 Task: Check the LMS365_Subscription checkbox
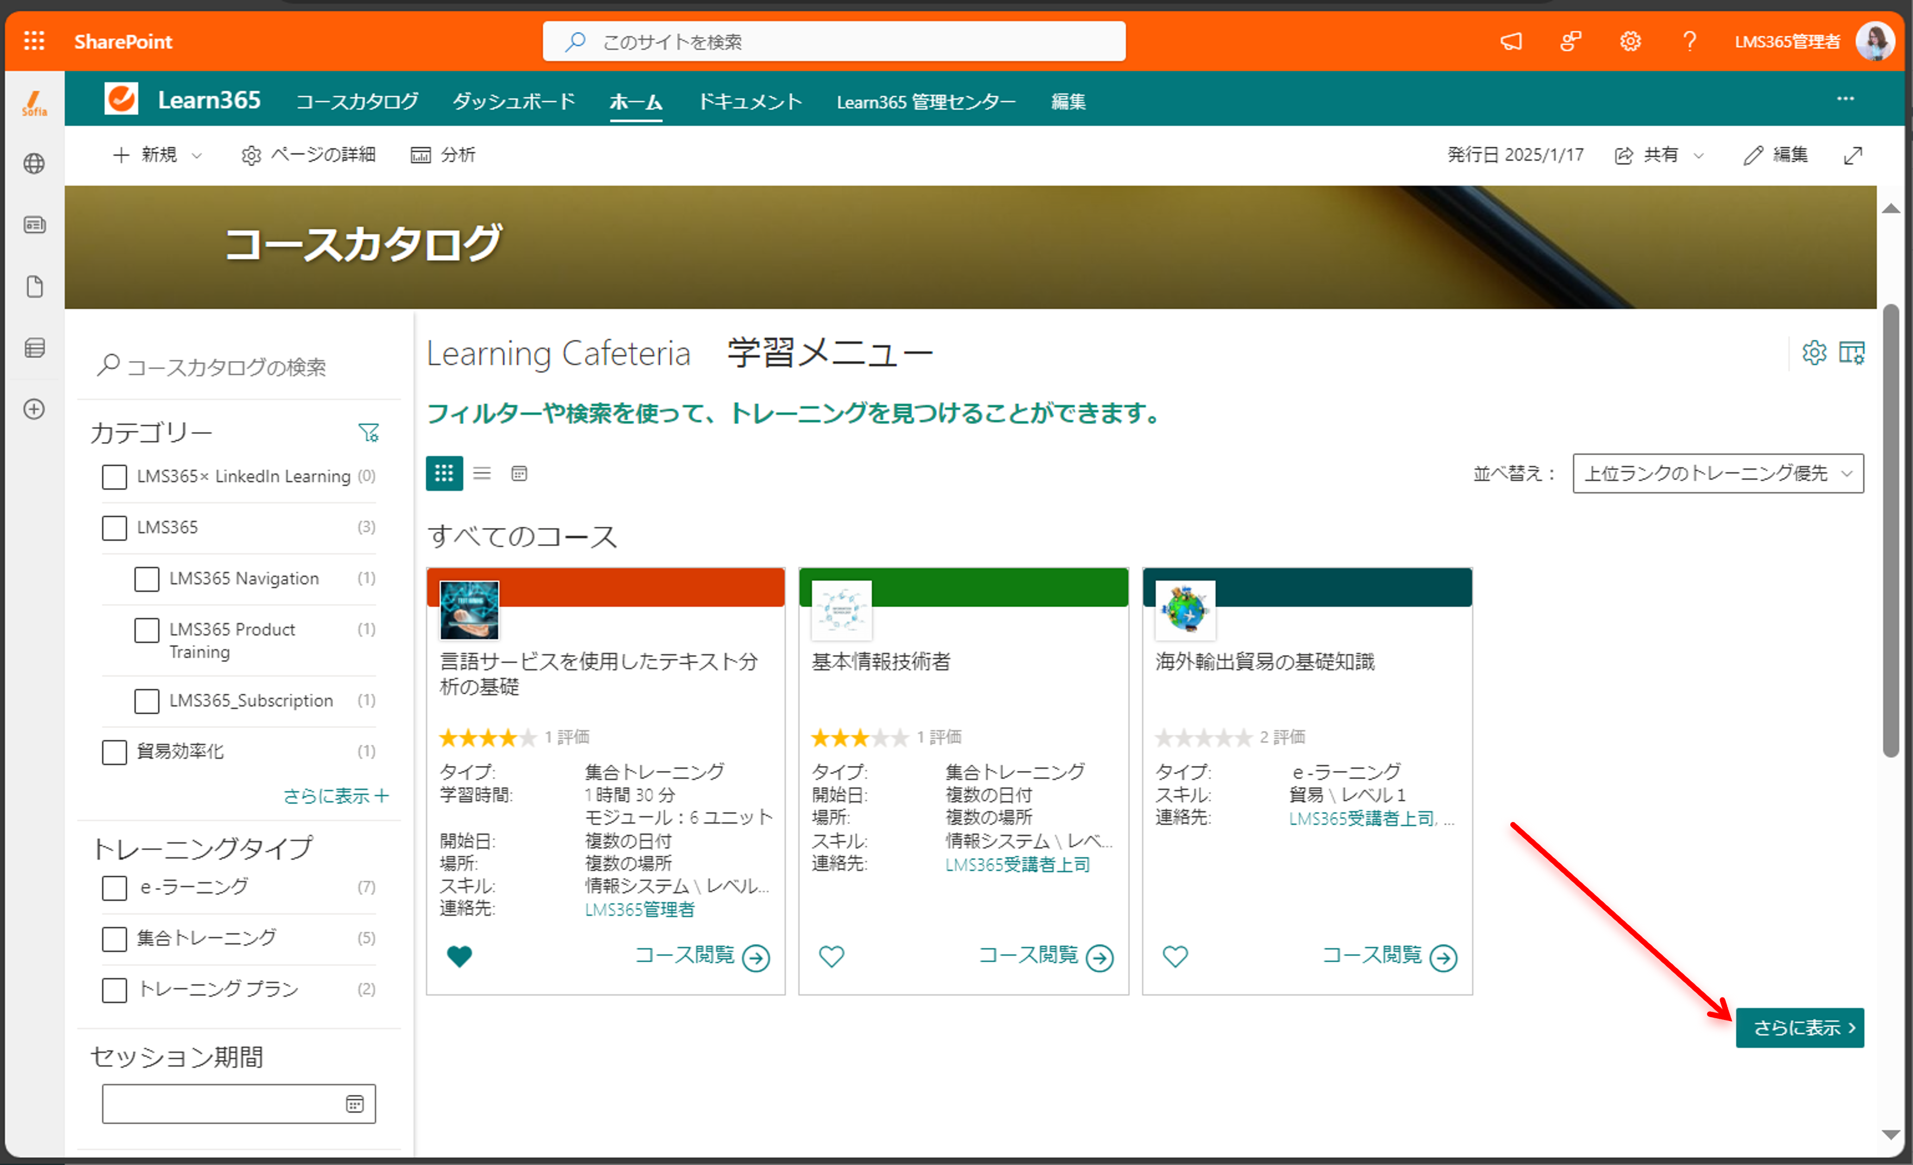click(147, 701)
